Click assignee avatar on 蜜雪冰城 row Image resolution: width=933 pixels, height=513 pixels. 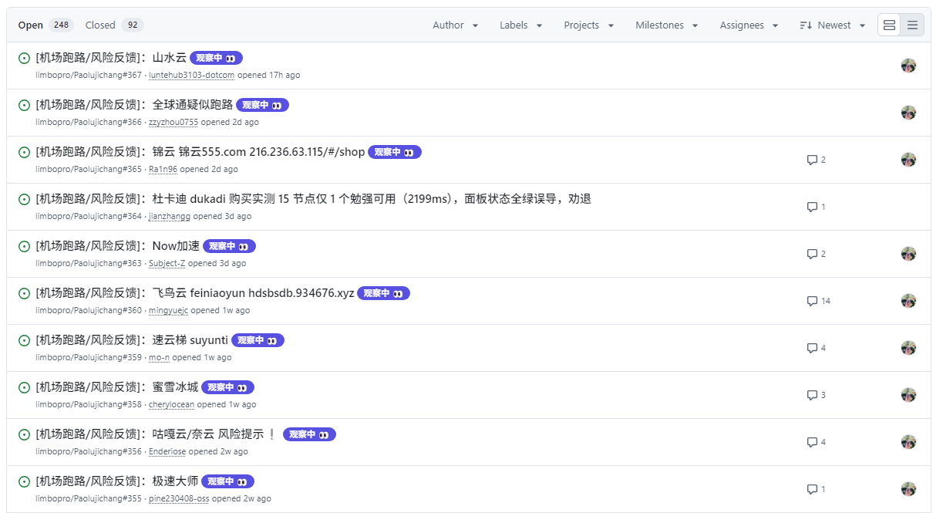click(x=908, y=395)
